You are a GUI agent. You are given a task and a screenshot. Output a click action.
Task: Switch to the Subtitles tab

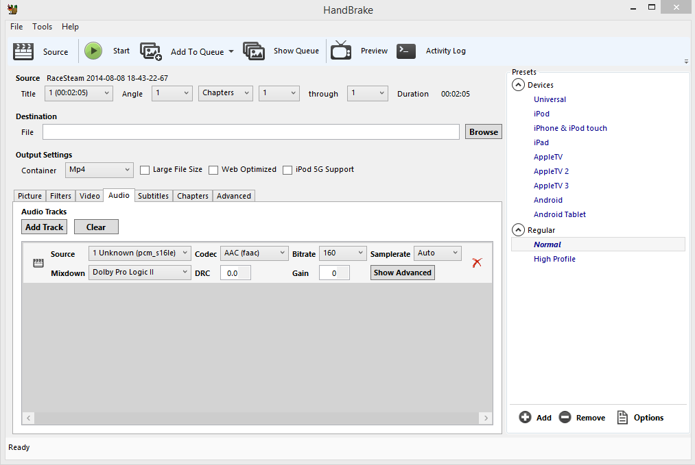[x=154, y=196]
